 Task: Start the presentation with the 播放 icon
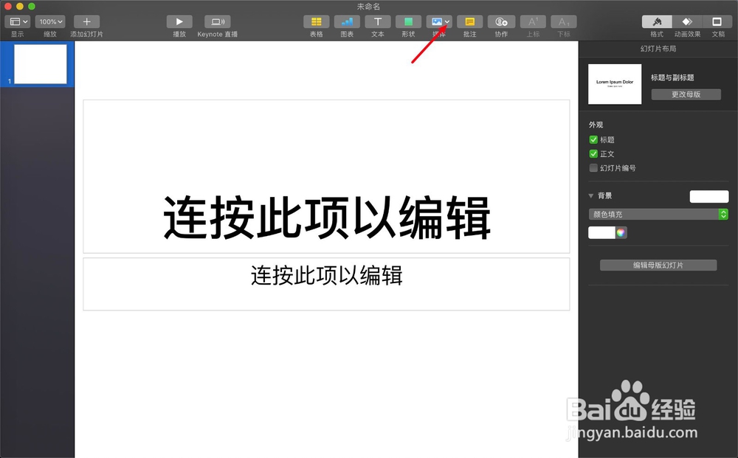179,22
